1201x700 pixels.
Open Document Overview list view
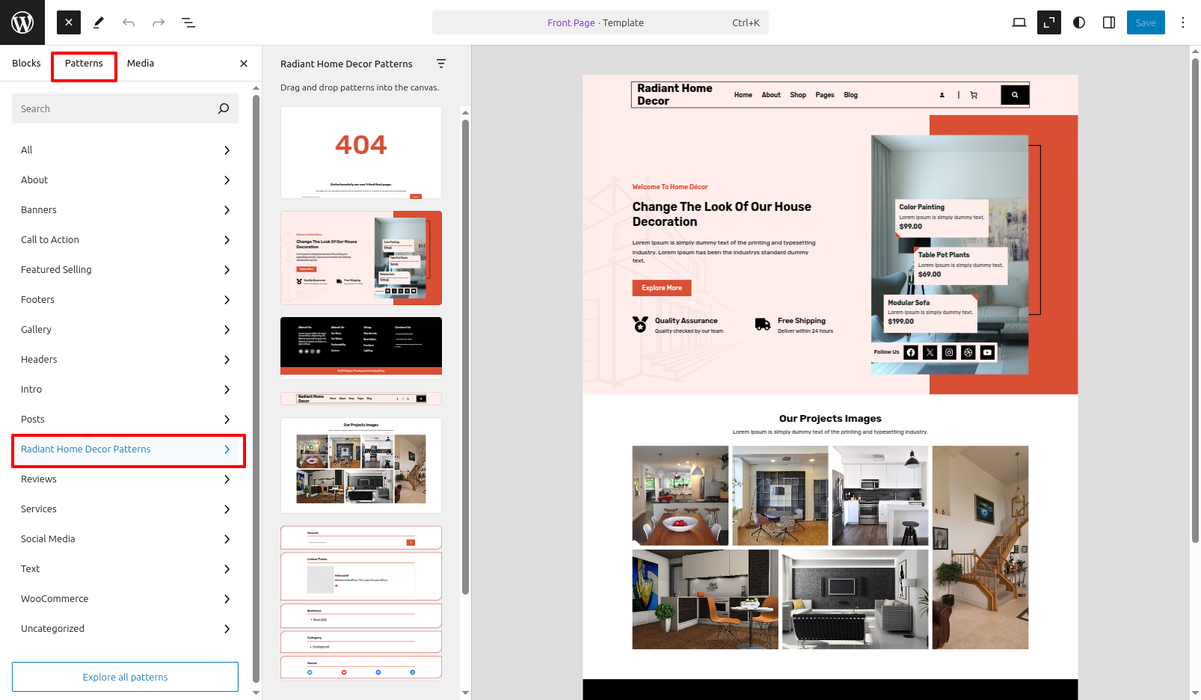tap(188, 22)
